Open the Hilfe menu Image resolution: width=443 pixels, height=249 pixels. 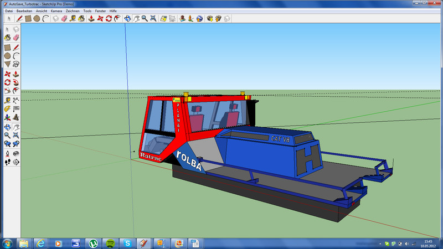pos(113,11)
